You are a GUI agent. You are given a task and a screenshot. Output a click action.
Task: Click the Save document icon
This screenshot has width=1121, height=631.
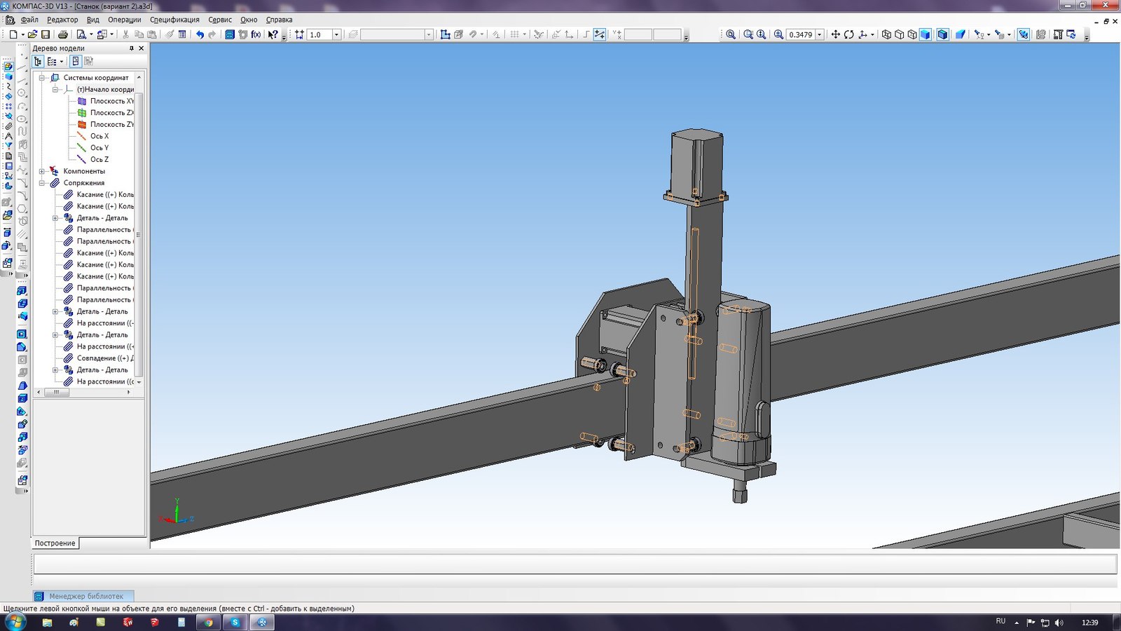point(46,34)
